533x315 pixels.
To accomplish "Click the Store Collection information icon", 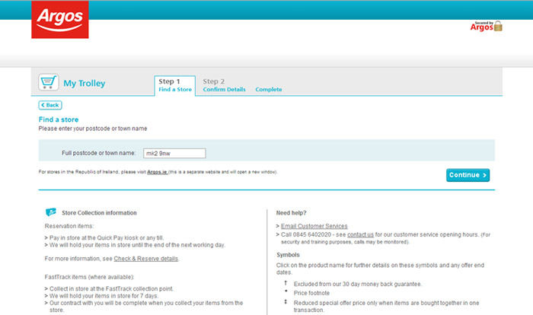I will tap(50, 212).
